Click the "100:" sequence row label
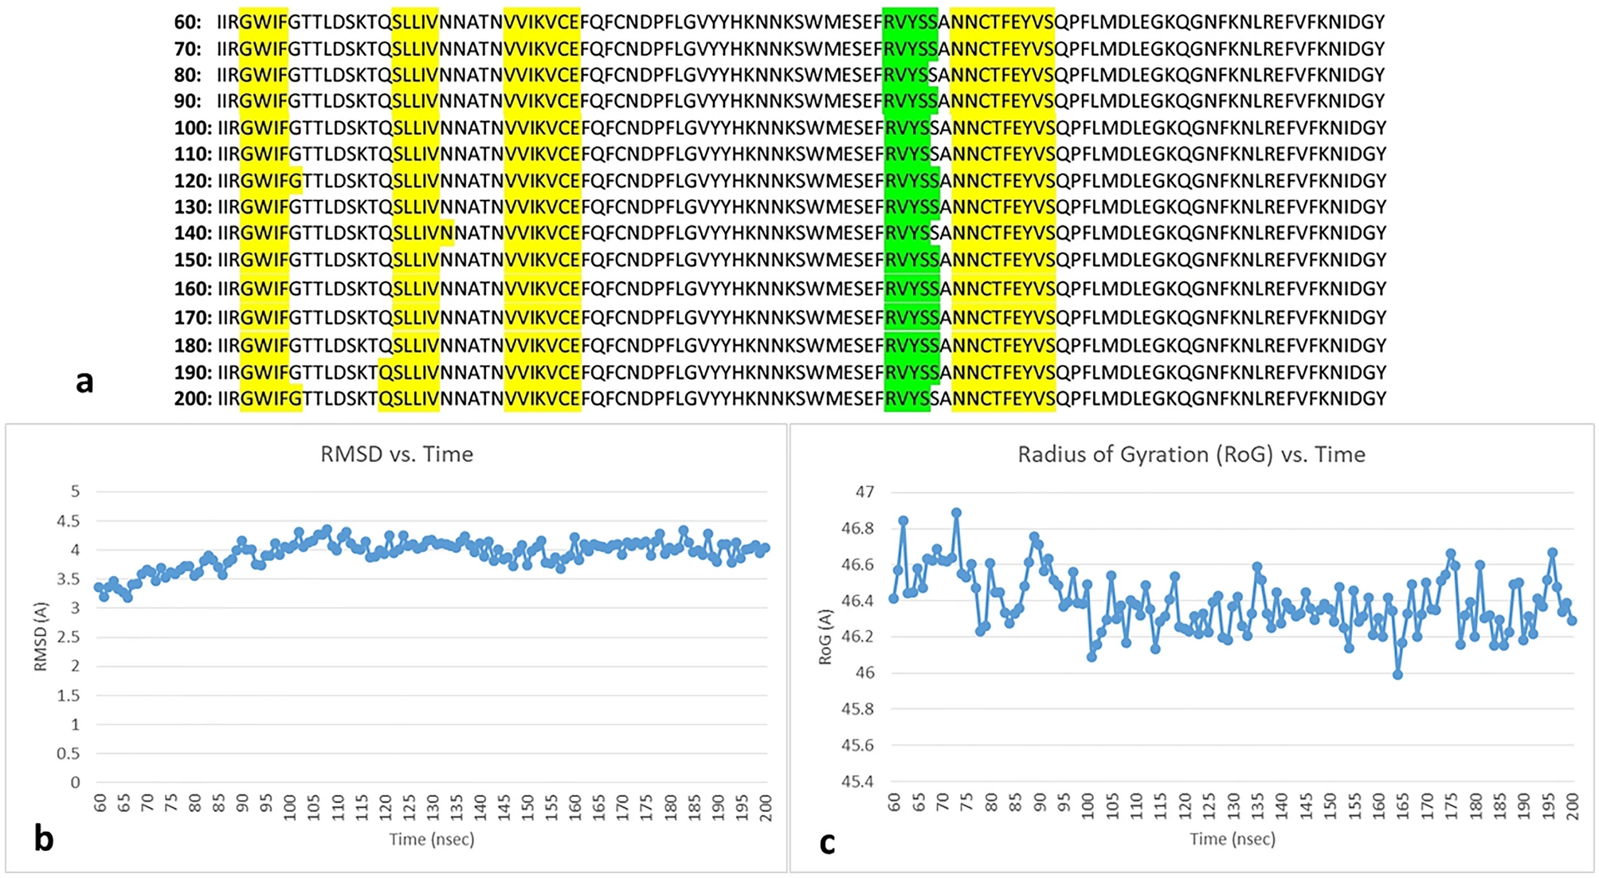 pyautogui.click(x=194, y=127)
